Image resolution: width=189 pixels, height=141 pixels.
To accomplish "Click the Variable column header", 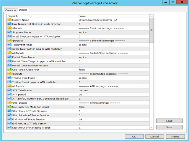I will [43, 16].
